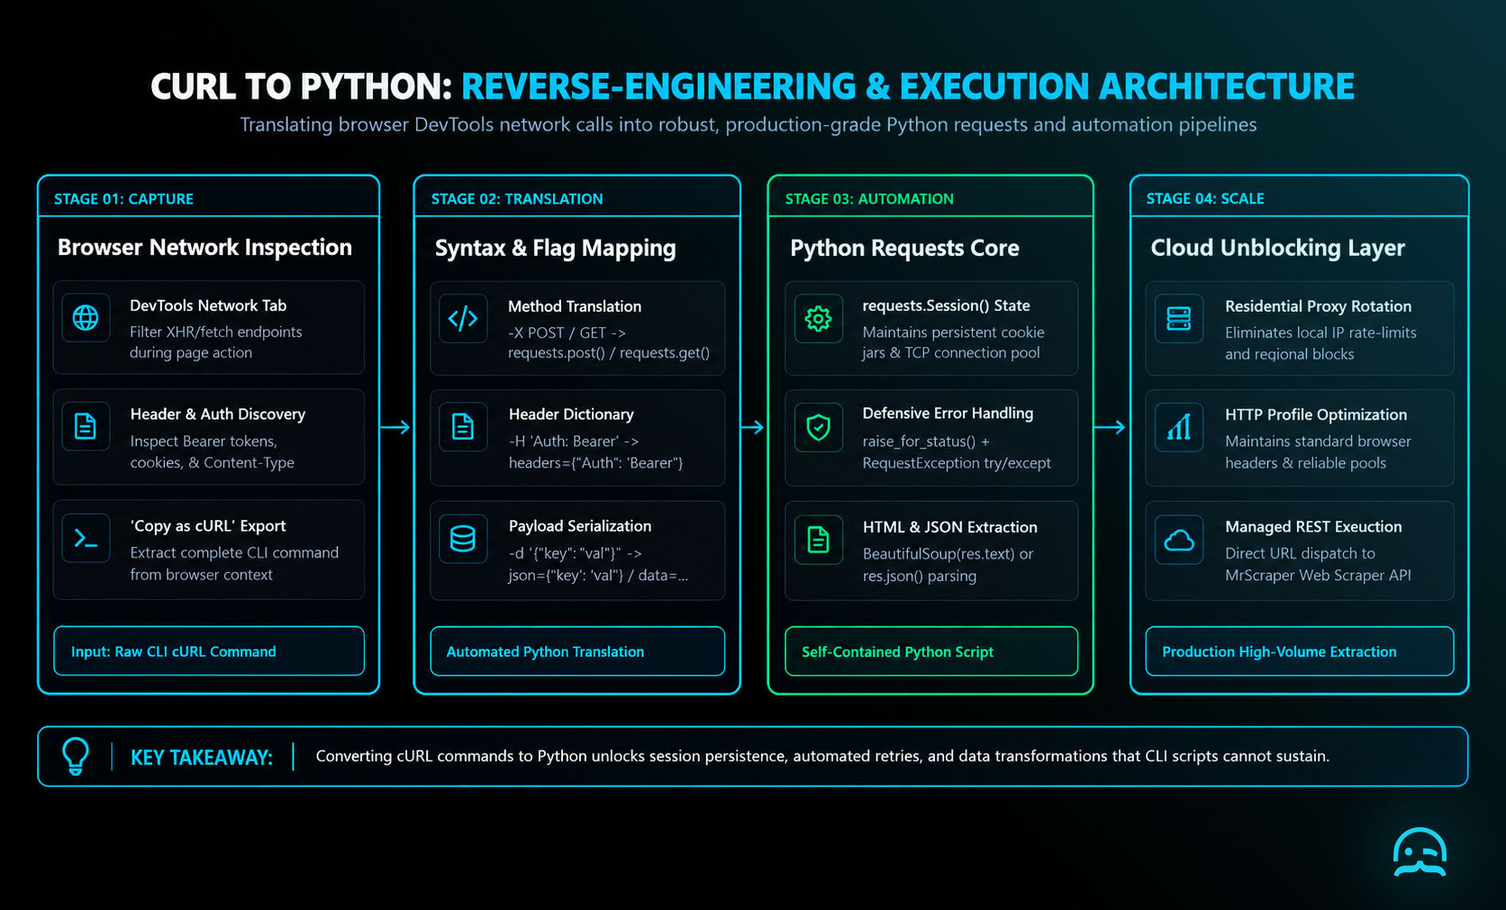Click the Cloud Unblocking Layer heading

pyautogui.click(x=1277, y=248)
